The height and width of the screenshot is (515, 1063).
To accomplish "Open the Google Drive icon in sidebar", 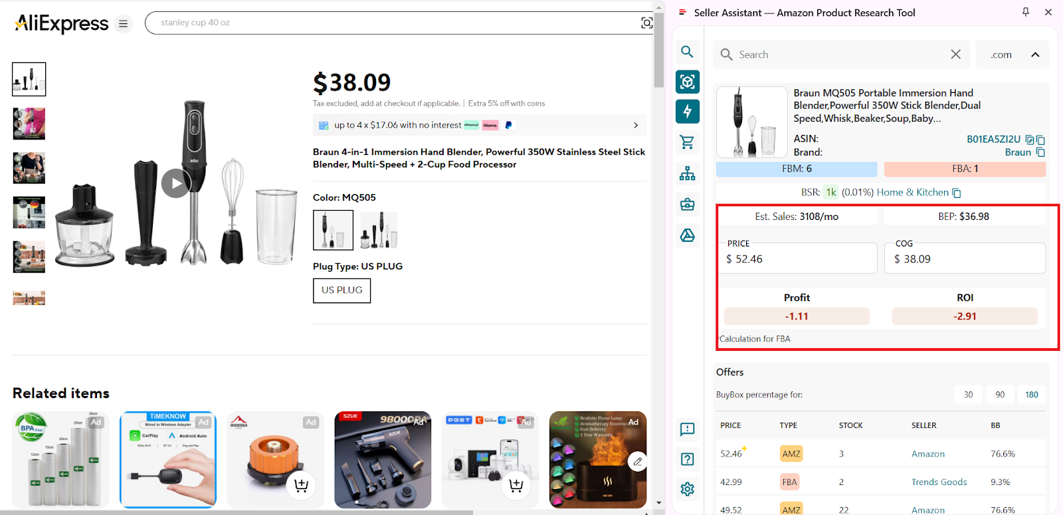I will [687, 235].
